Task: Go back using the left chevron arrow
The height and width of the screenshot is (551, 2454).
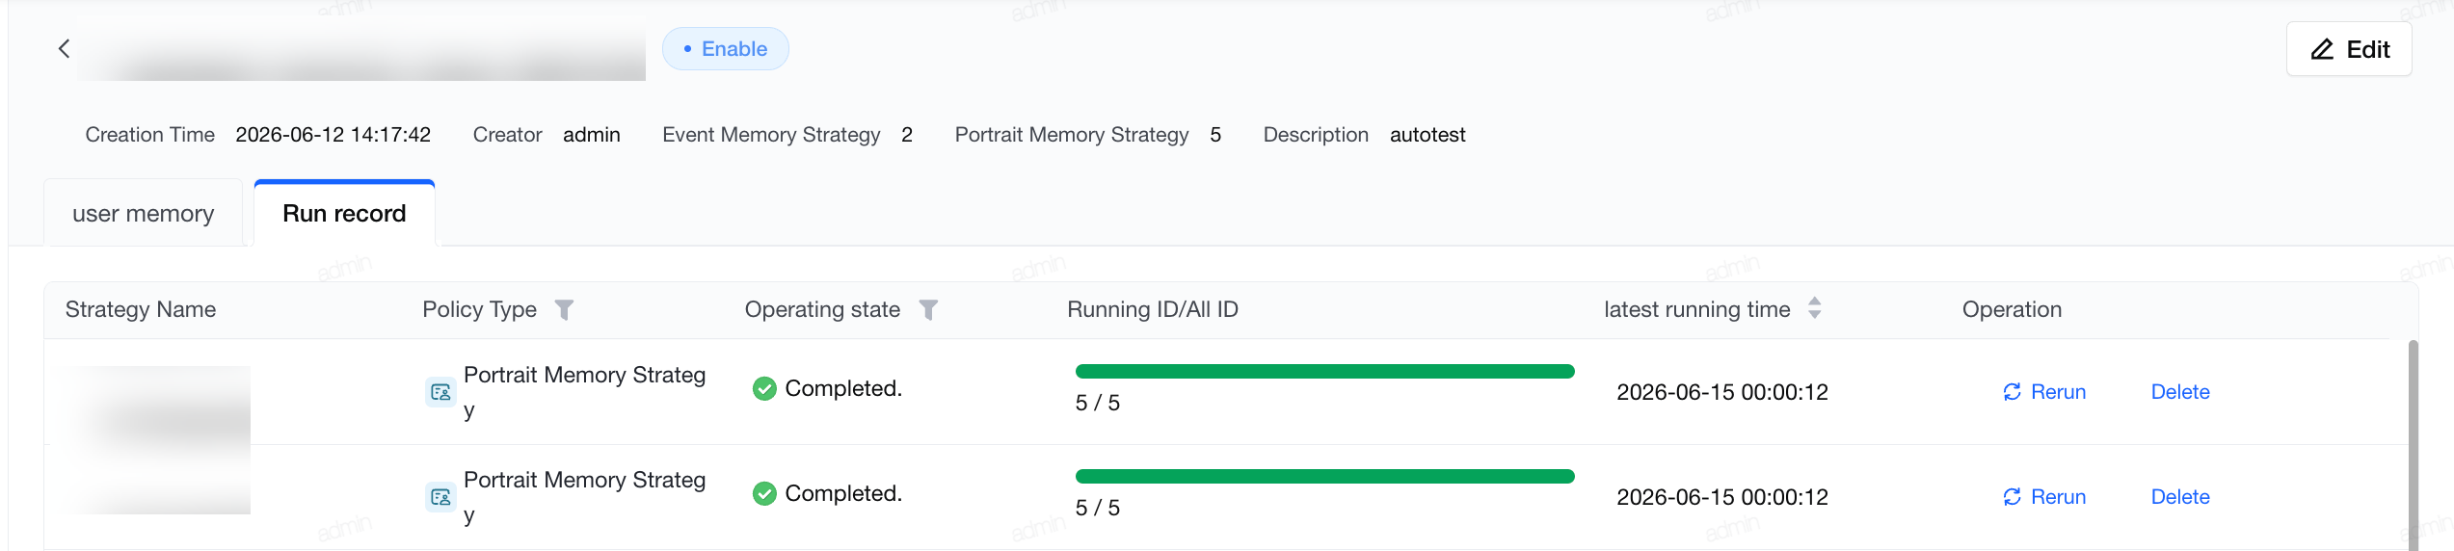Action: (x=64, y=48)
